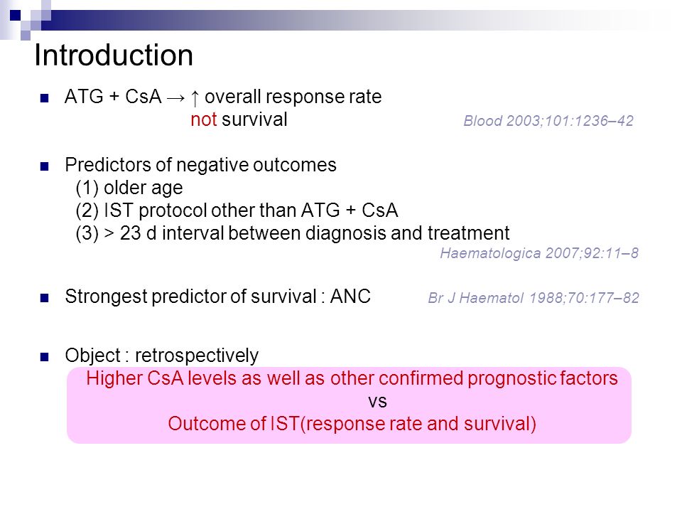
Task: Select the '(1) older age' line
Action: click(x=129, y=188)
